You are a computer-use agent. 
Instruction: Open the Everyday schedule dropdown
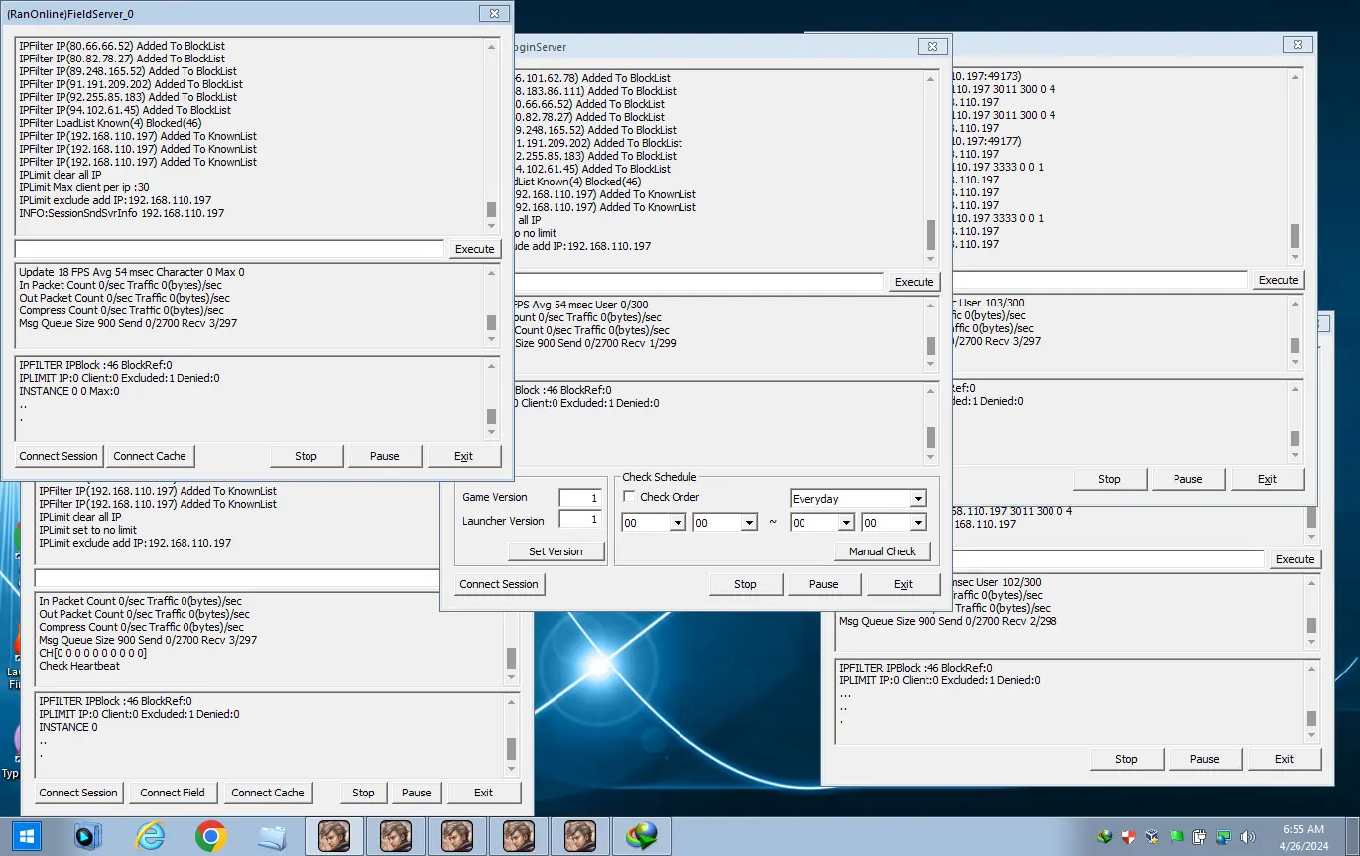coord(917,499)
